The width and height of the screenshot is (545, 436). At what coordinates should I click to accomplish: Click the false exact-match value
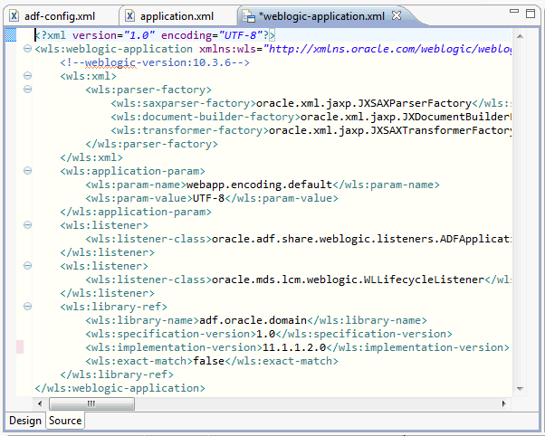coord(208,361)
